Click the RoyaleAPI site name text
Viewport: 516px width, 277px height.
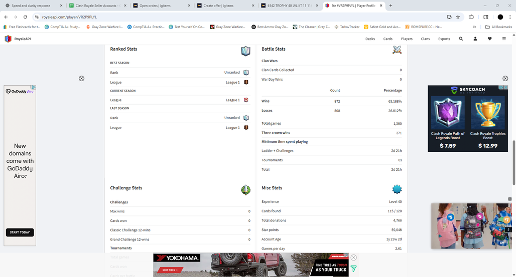coord(23,39)
